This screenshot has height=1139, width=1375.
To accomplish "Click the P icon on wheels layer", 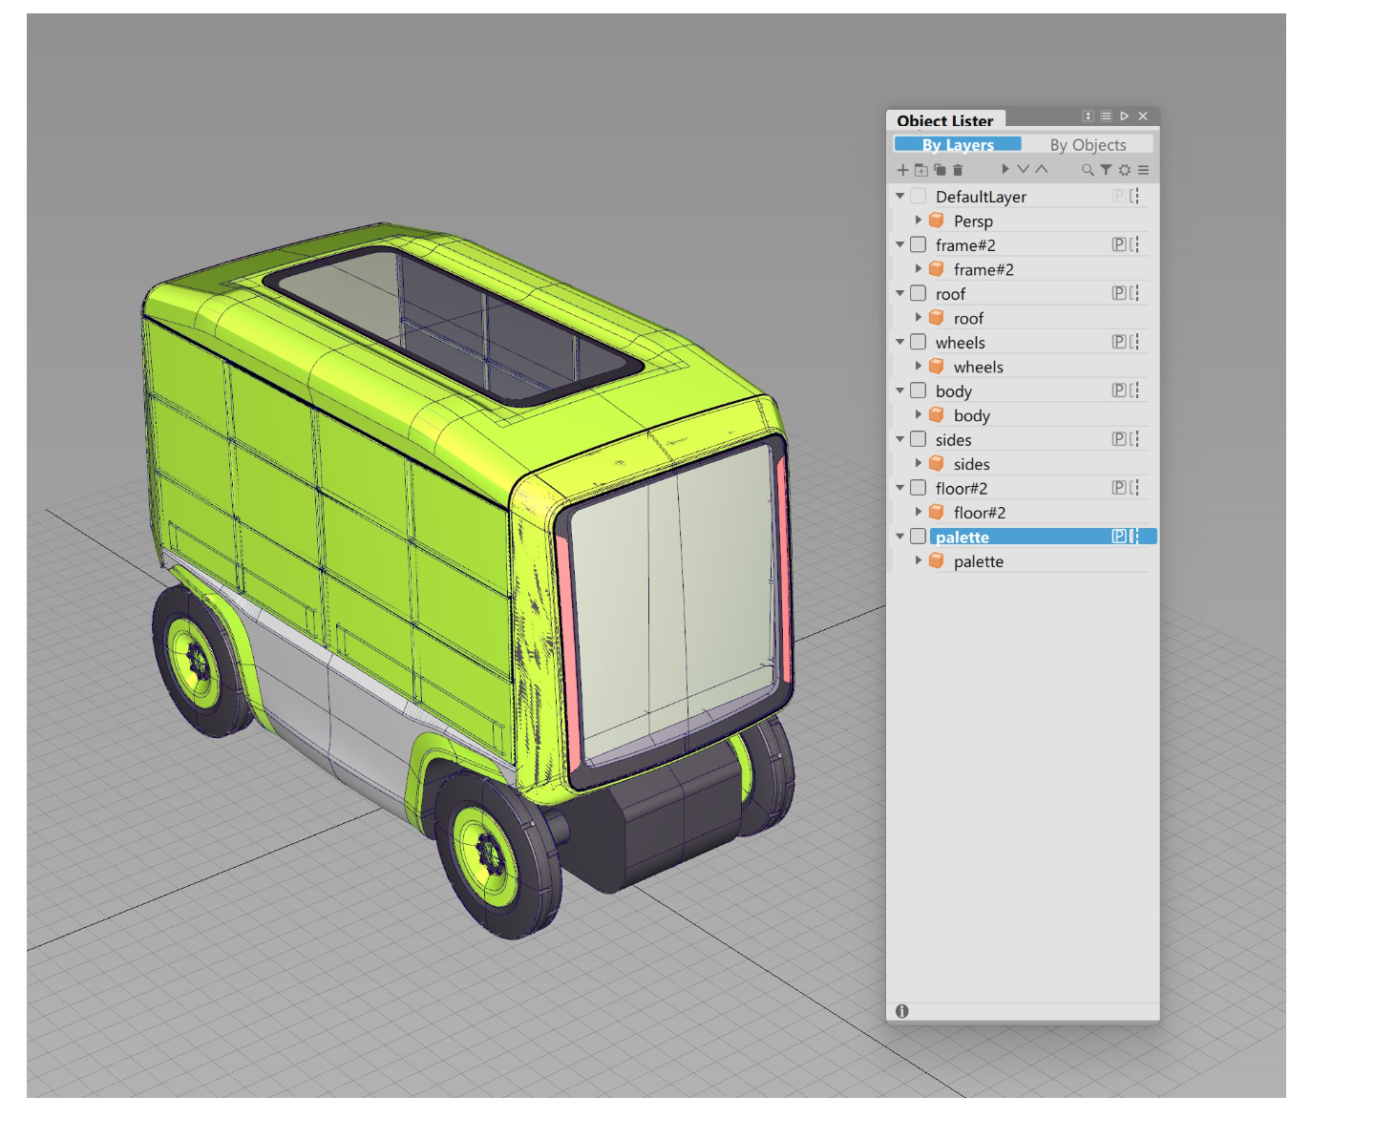I will 1119,342.
